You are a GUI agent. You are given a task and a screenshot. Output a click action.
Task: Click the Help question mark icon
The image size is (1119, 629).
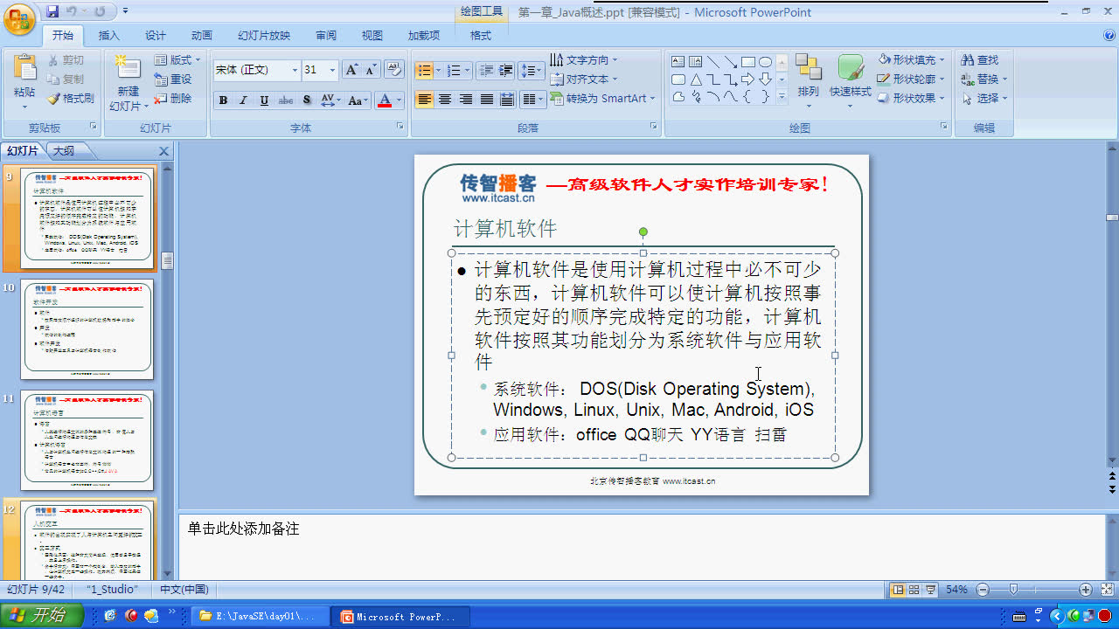pos(1109,36)
